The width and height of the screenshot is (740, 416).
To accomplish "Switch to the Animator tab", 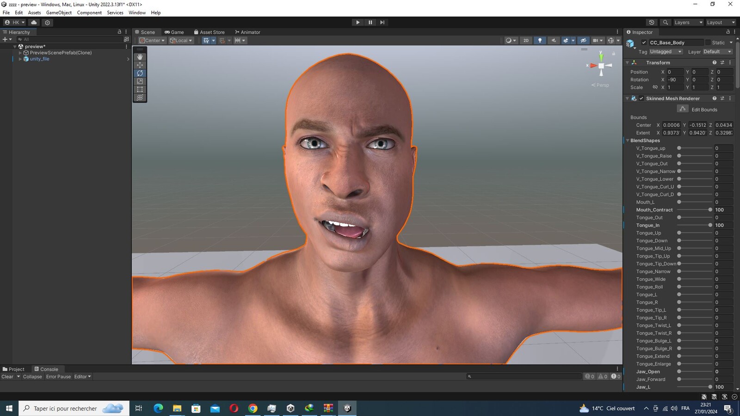I will pyautogui.click(x=247, y=32).
